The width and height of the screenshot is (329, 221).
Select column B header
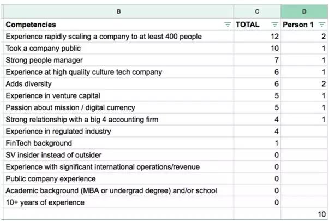click(118, 11)
